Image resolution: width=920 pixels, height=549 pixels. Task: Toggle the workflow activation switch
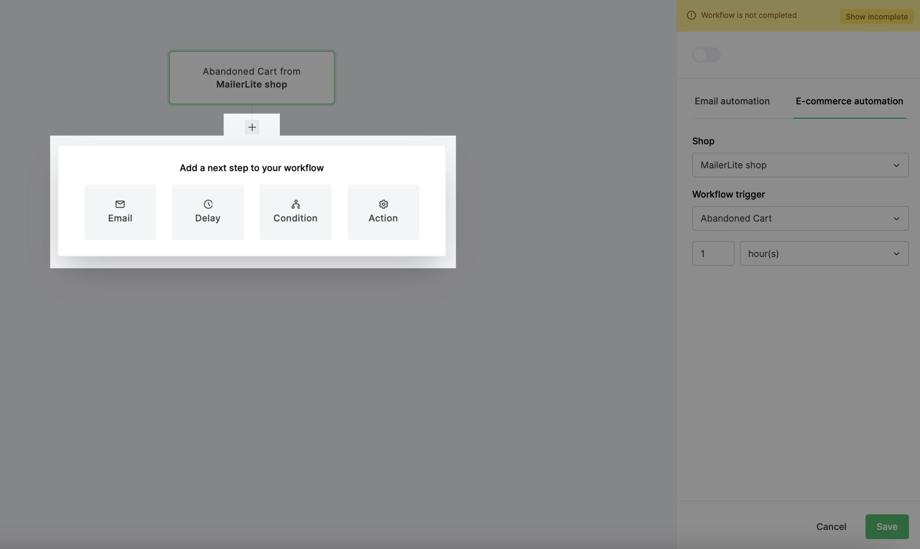(706, 55)
